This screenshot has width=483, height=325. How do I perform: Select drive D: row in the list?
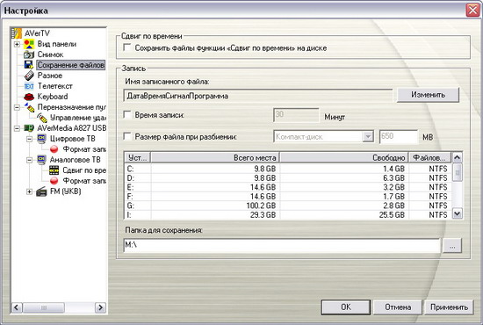point(288,178)
